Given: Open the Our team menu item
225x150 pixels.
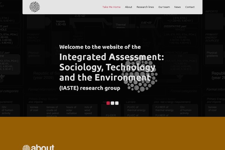Looking at the screenshot, I should click(x=164, y=7).
